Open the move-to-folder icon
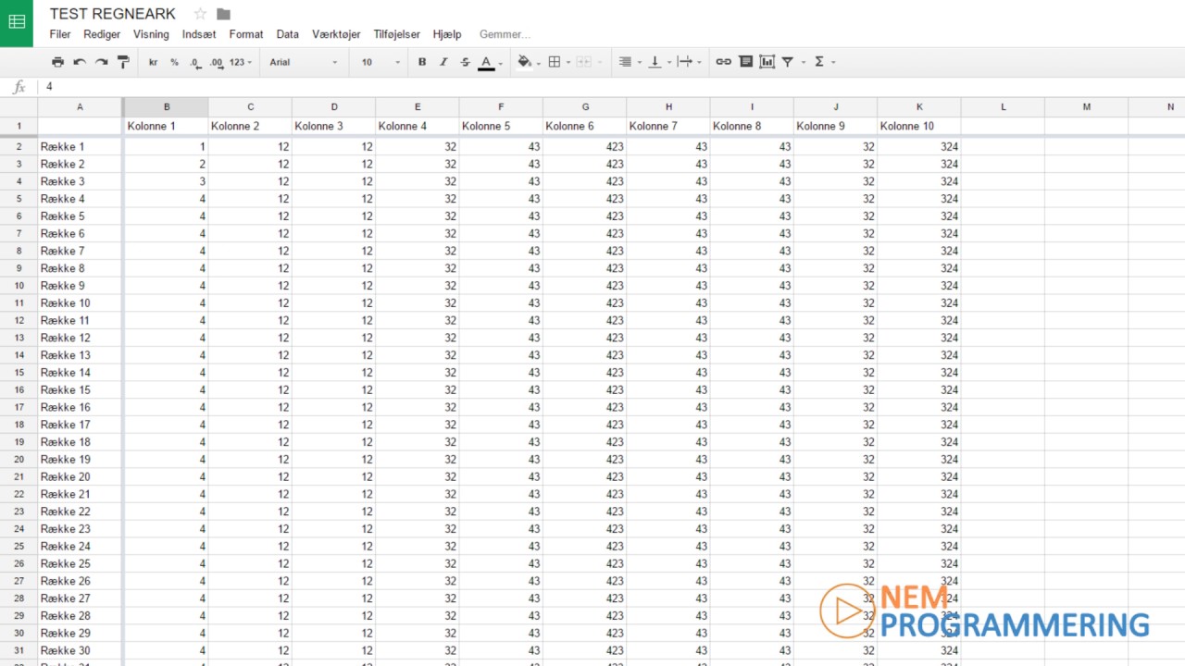Screen dimensions: 1185x666 pyautogui.click(x=223, y=14)
